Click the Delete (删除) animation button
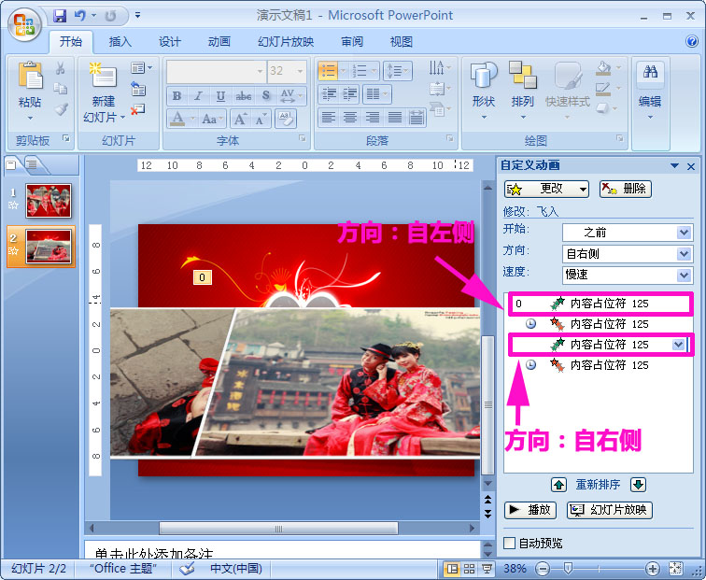 pyautogui.click(x=626, y=189)
